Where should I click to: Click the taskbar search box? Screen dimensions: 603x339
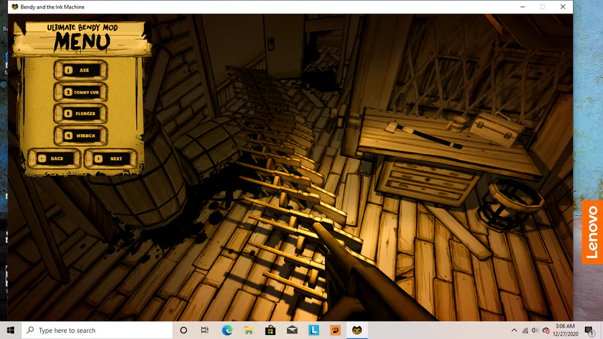click(x=97, y=330)
